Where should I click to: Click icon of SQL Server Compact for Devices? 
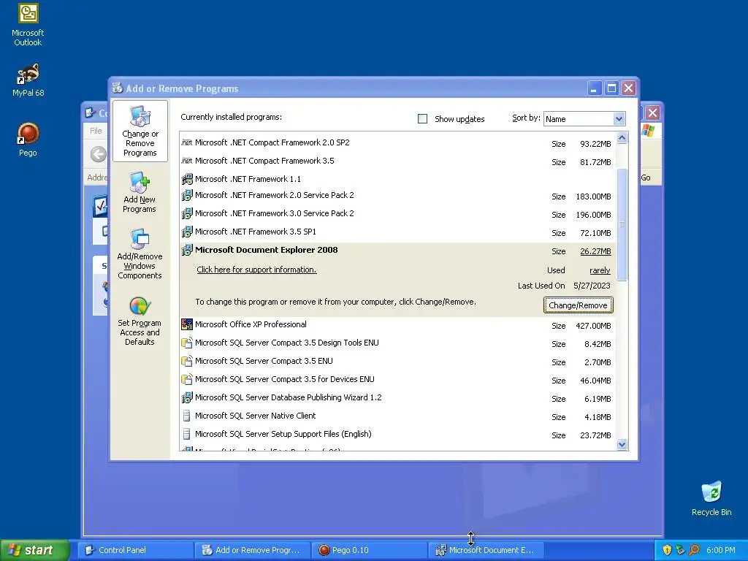[187, 379]
